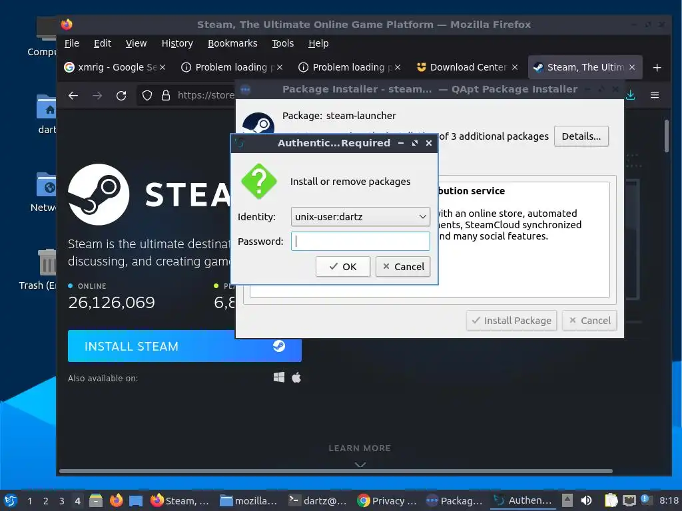Open the File menu in Firefox
The height and width of the screenshot is (511, 682).
click(72, 43)
